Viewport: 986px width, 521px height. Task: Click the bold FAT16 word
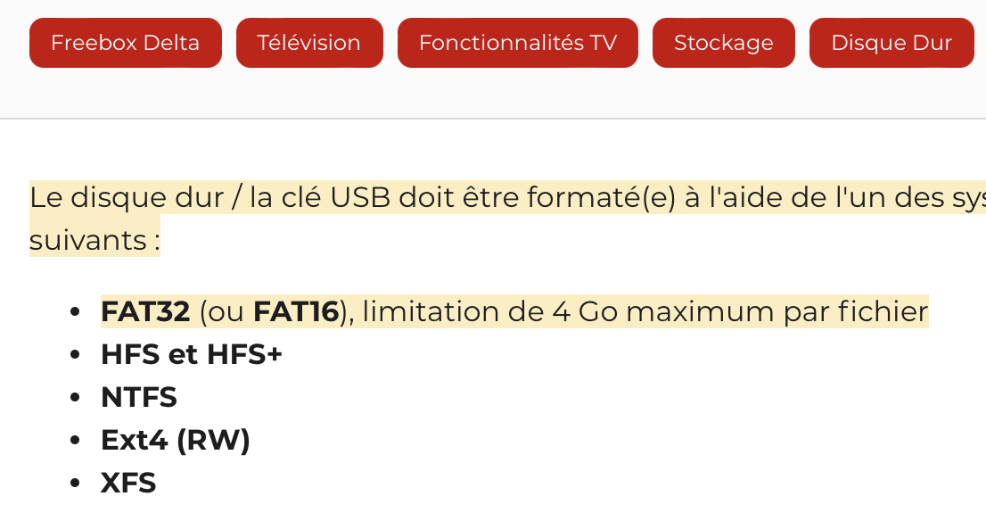coord(296,311)
